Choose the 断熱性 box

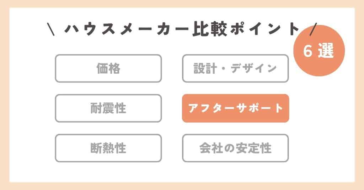pos(108,148)
